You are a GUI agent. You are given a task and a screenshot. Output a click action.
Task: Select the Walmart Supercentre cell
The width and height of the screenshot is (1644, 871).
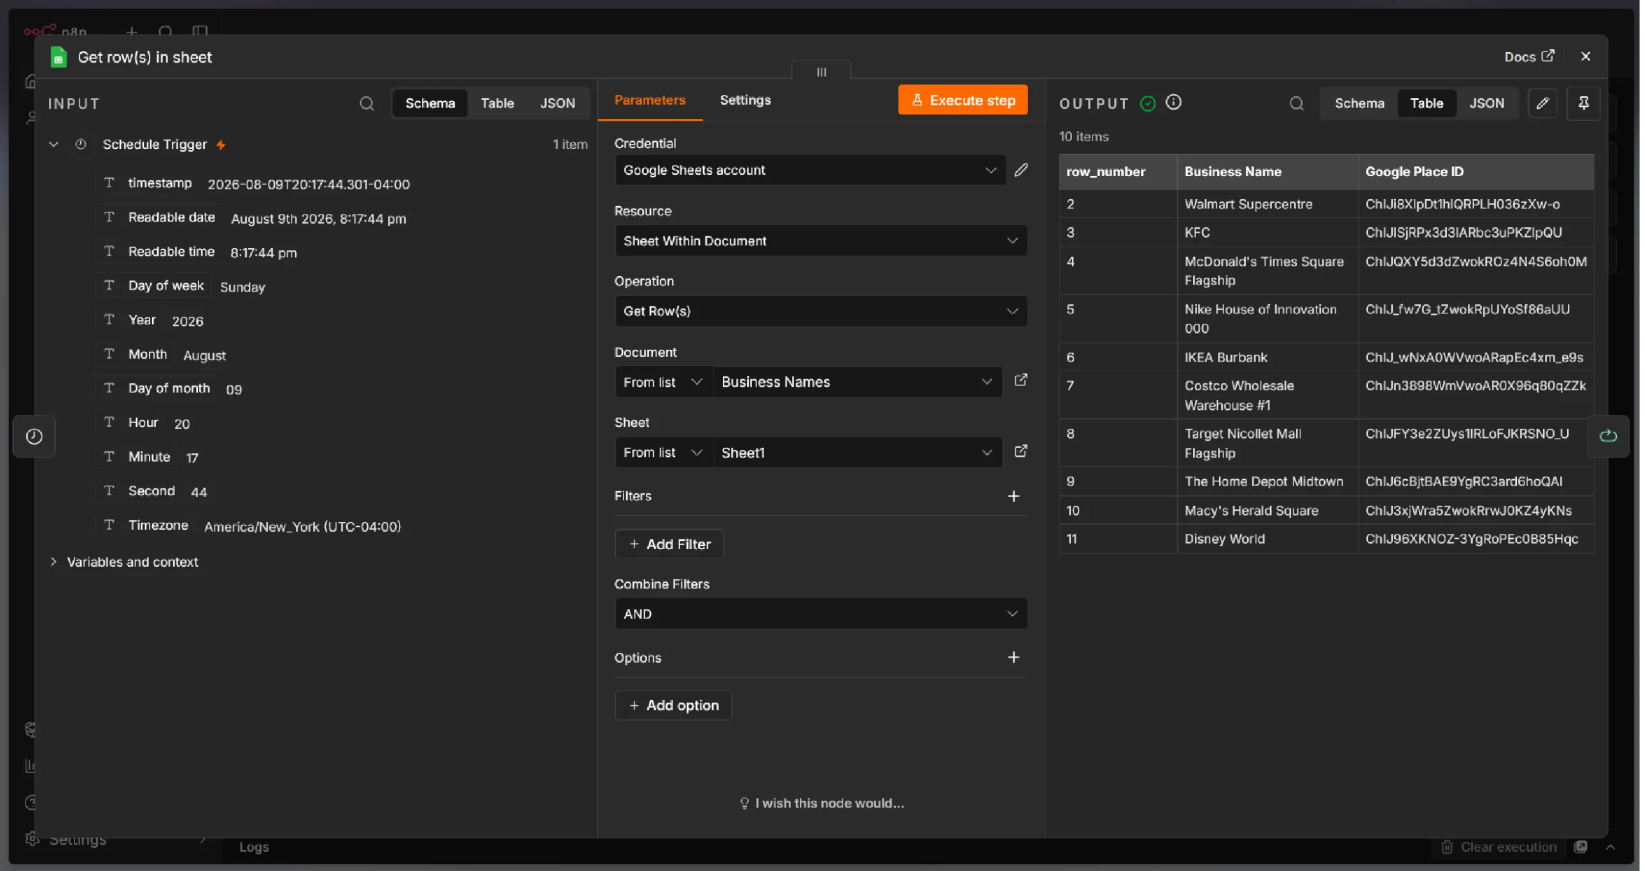point(1268,204)
